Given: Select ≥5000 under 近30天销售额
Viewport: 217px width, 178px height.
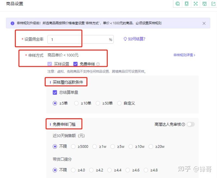Looking at the screenshot, I should [x=73, y=146].
